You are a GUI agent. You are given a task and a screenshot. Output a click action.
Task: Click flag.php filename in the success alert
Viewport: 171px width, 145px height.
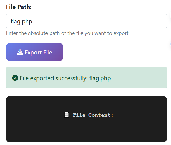(x=100, y=78)
